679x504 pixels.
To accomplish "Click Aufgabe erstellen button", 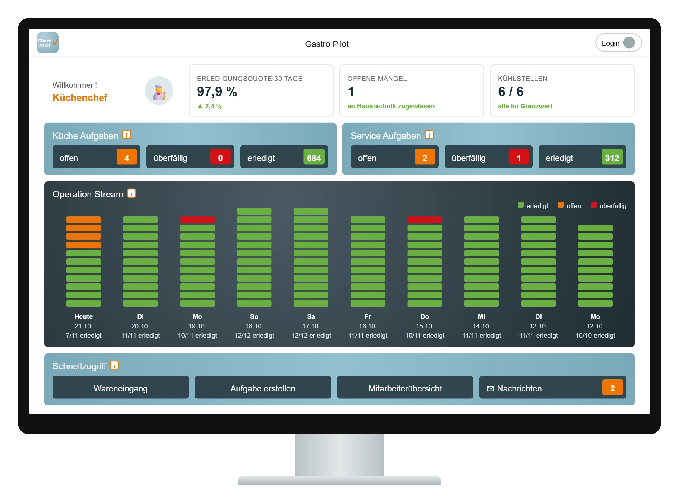I will (263, 388).
